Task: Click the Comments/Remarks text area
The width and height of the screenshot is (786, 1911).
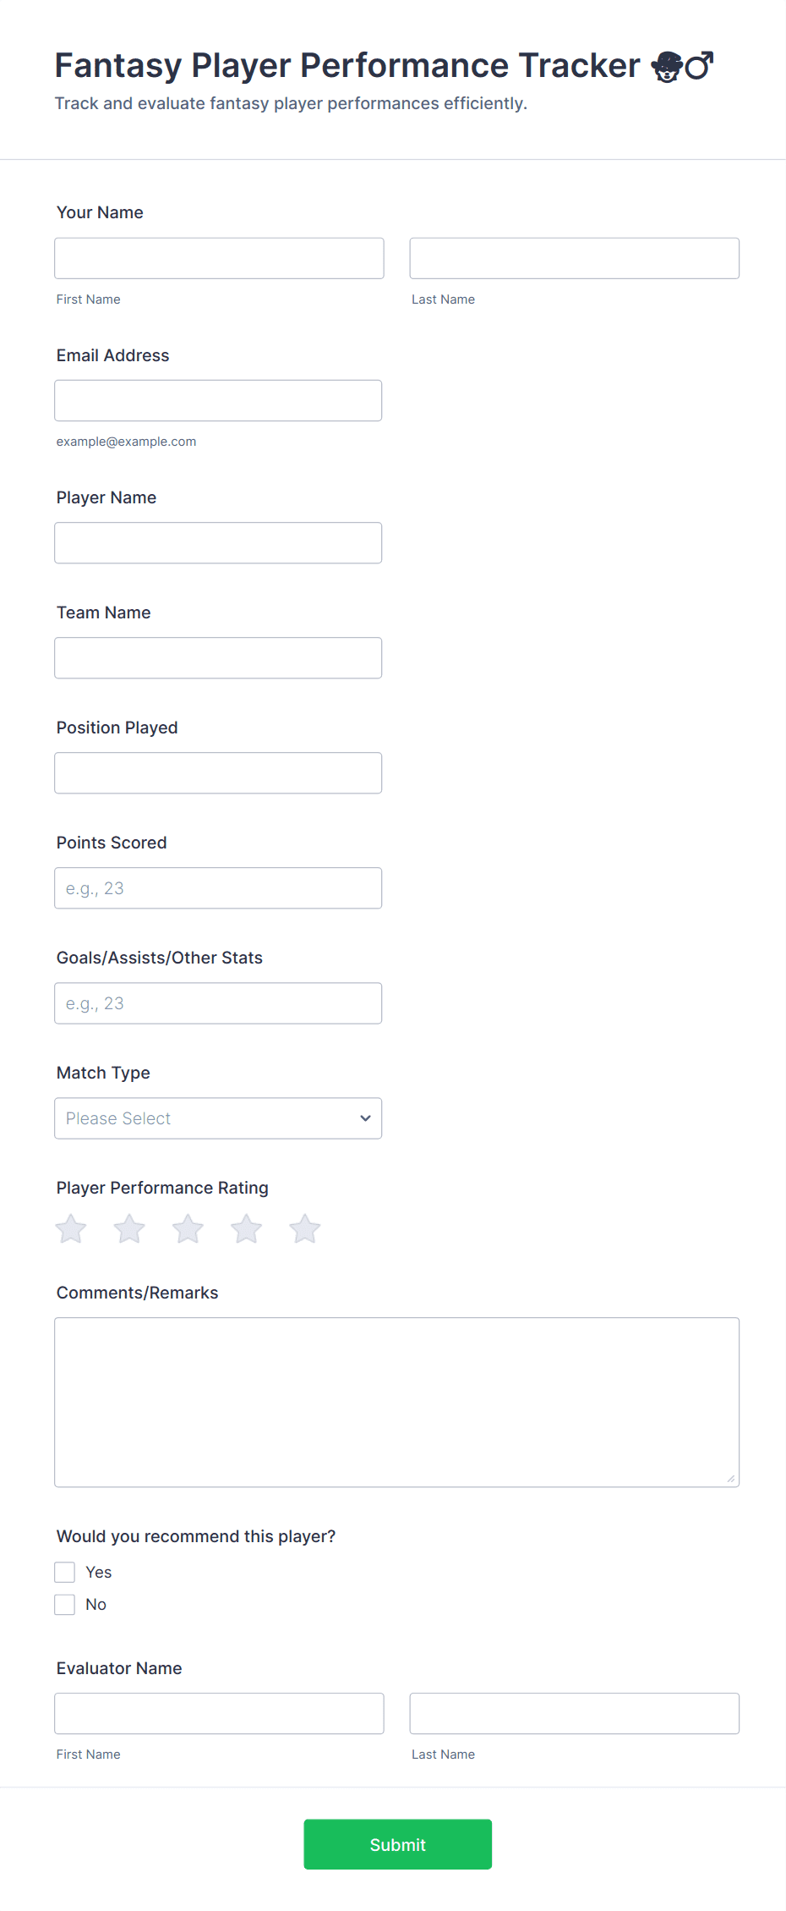Action: click(x=396, y=1402)
